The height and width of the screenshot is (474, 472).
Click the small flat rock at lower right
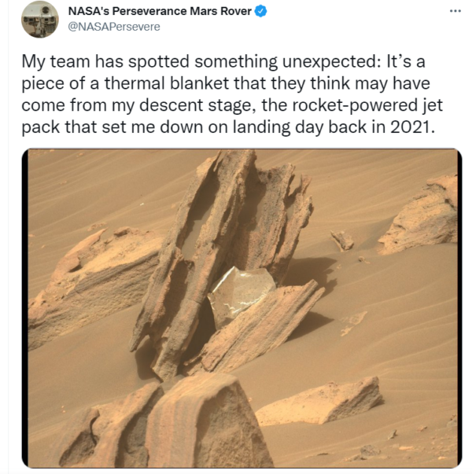click(321, 401)
